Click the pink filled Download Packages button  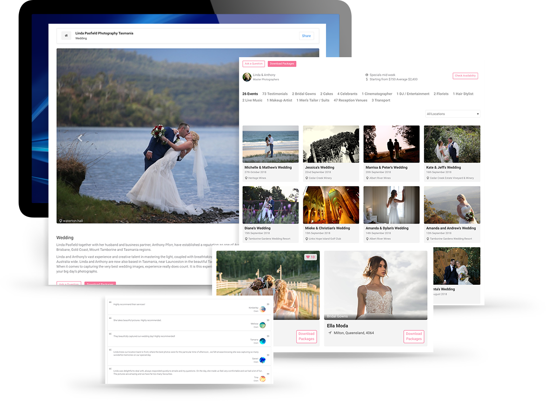(282, 64)
